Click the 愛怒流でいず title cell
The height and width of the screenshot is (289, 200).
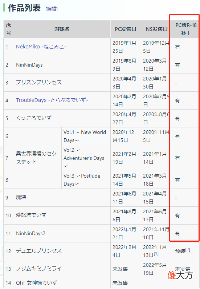tap(62, 215)
